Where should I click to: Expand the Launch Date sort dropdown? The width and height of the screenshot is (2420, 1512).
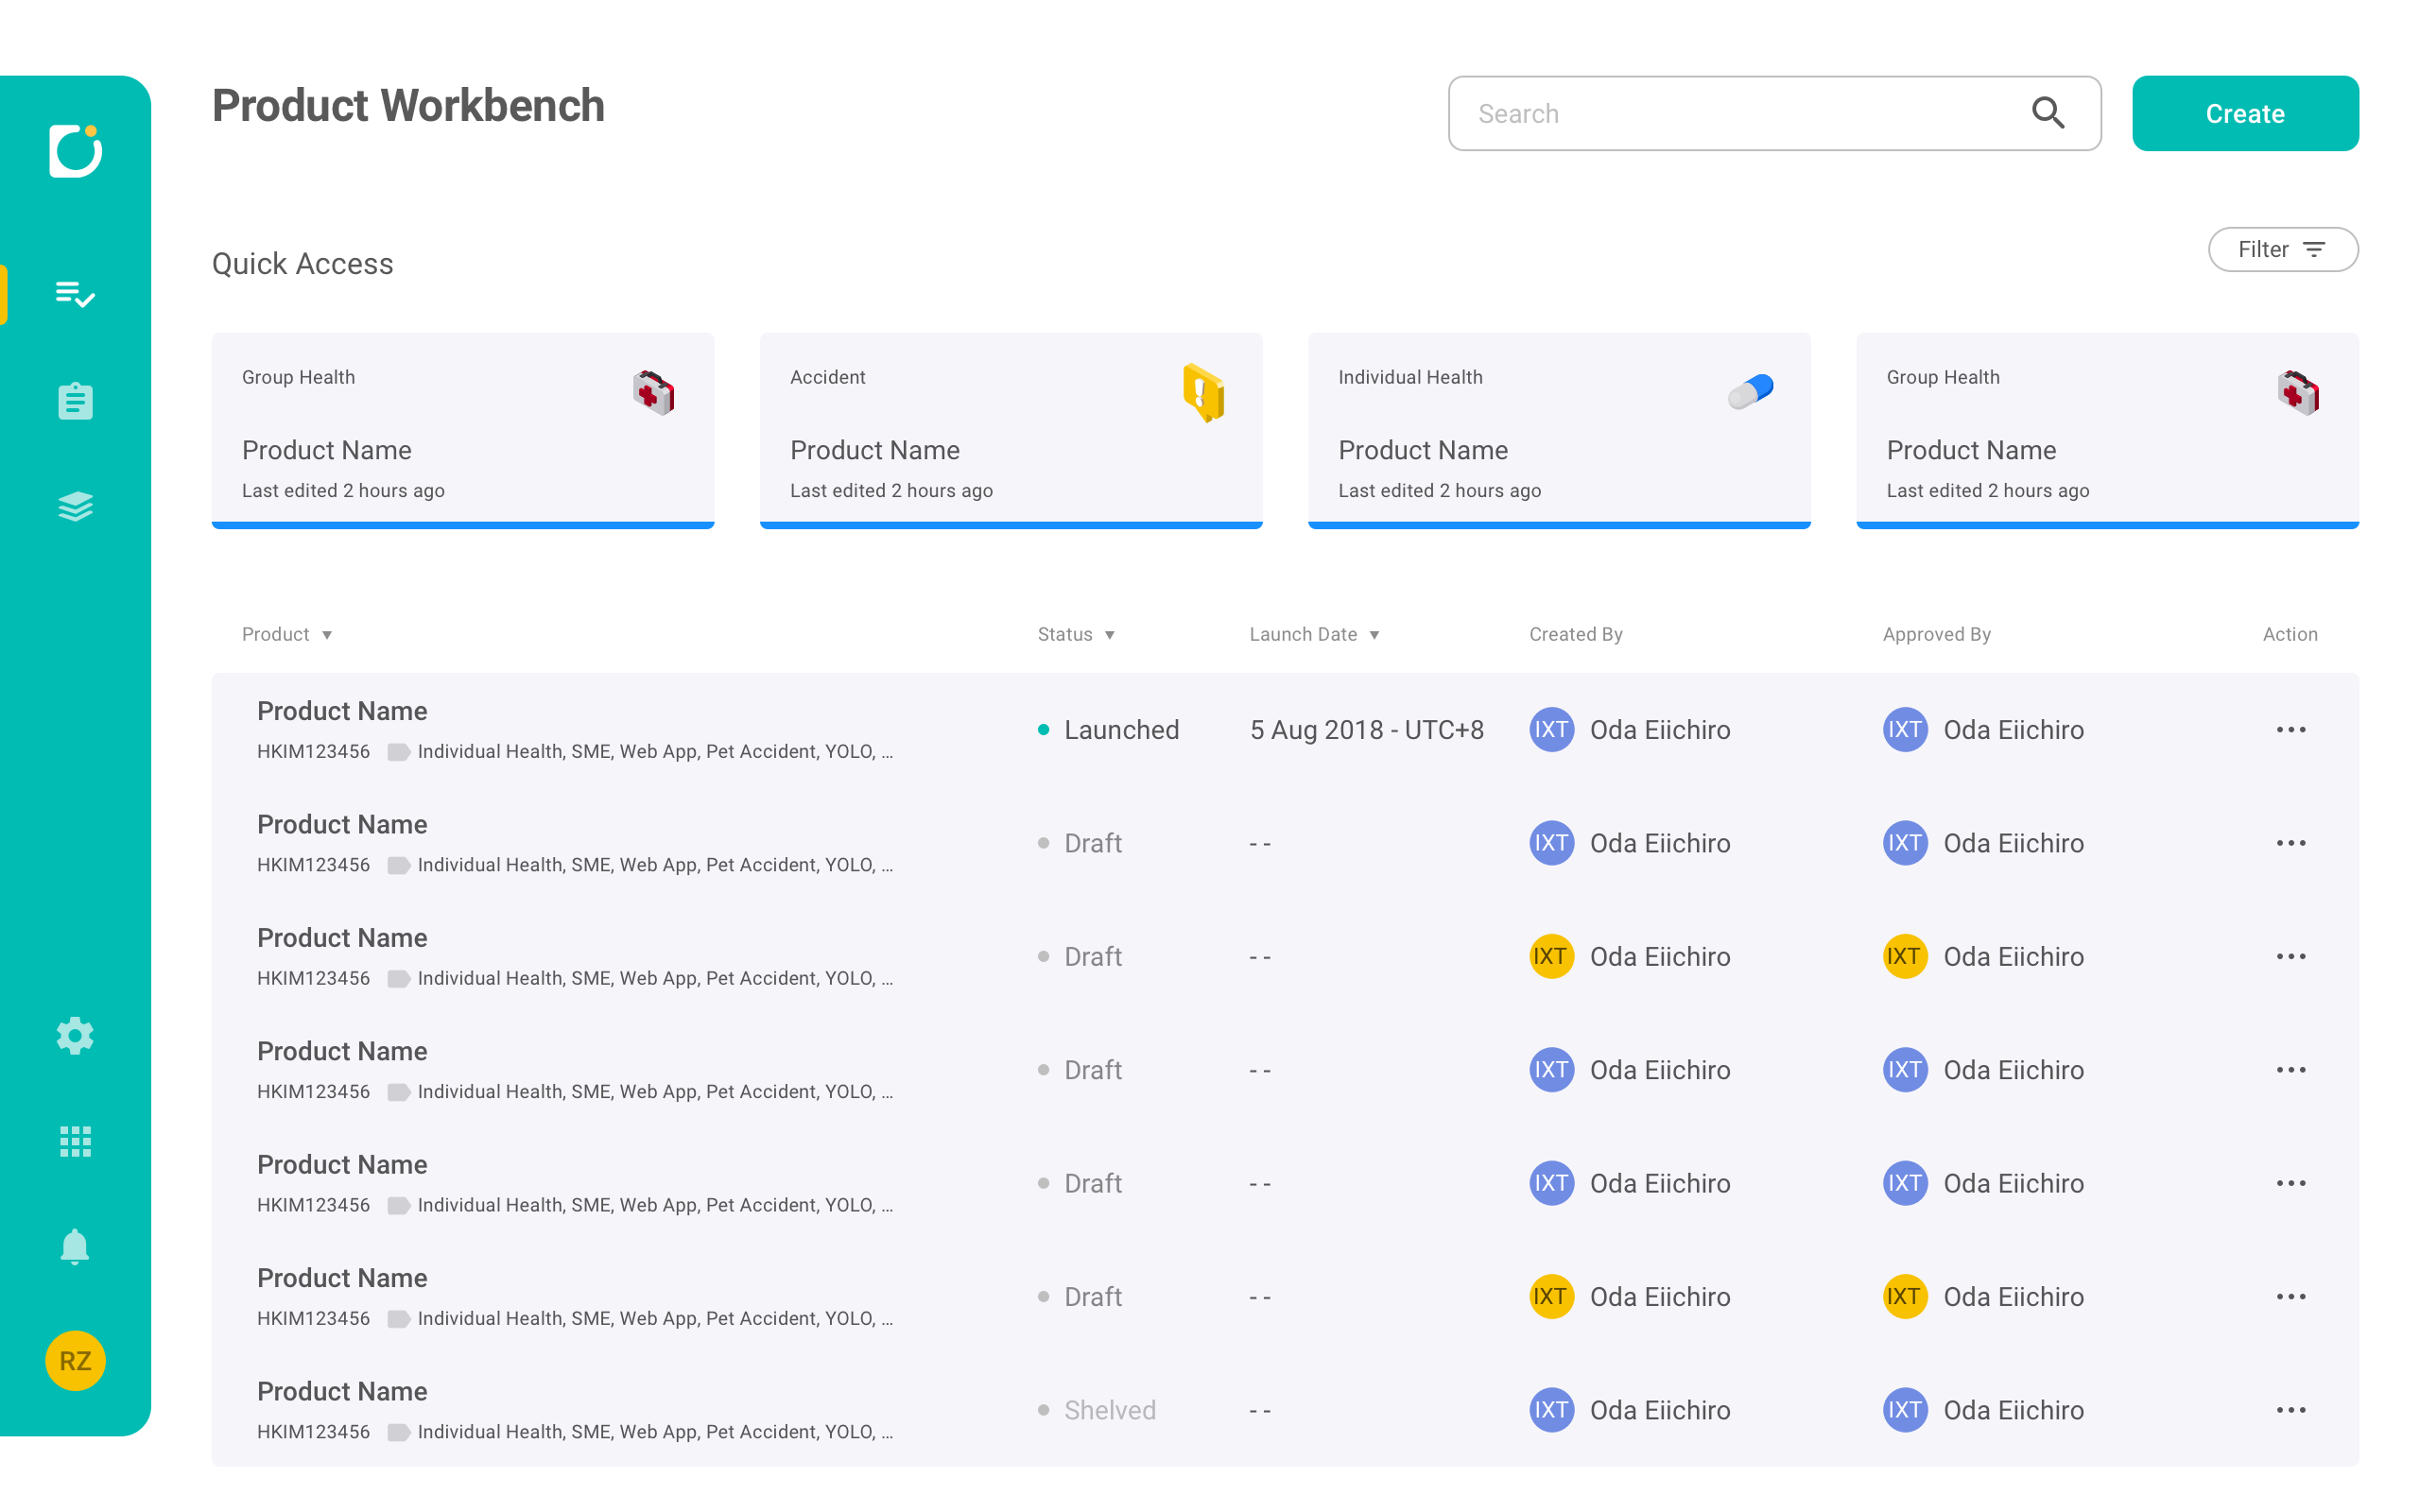point(1374,635)
